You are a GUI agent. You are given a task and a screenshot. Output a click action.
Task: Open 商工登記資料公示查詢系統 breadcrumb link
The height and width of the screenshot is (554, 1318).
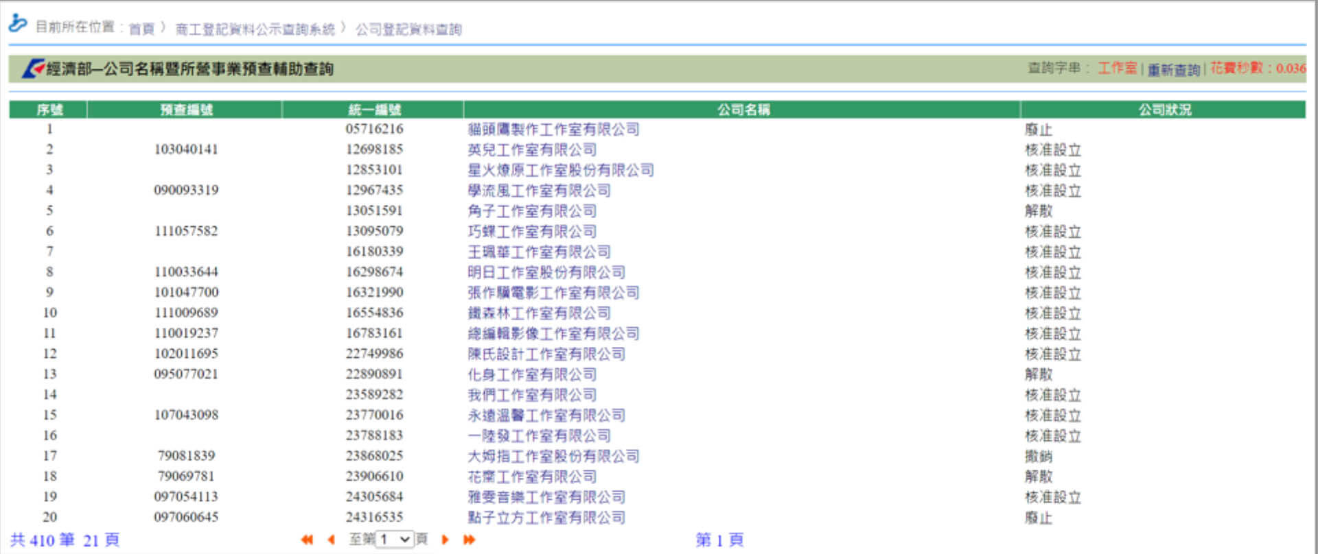tap(255, 29)
